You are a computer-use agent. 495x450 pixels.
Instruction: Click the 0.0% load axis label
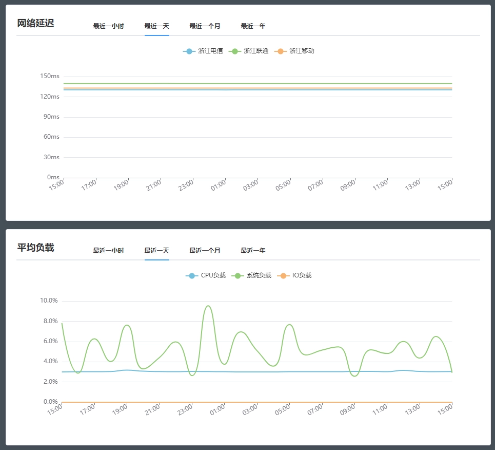tap(50, 402)
